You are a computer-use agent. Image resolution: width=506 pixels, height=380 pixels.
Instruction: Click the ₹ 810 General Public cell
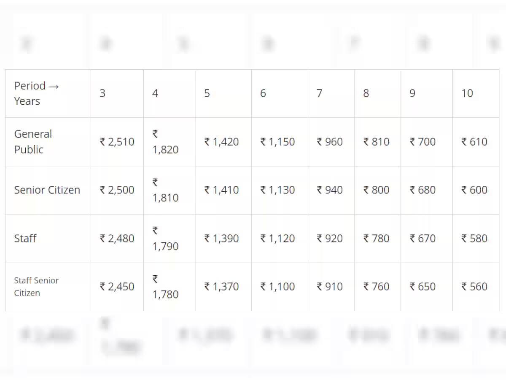pos(377,142)
